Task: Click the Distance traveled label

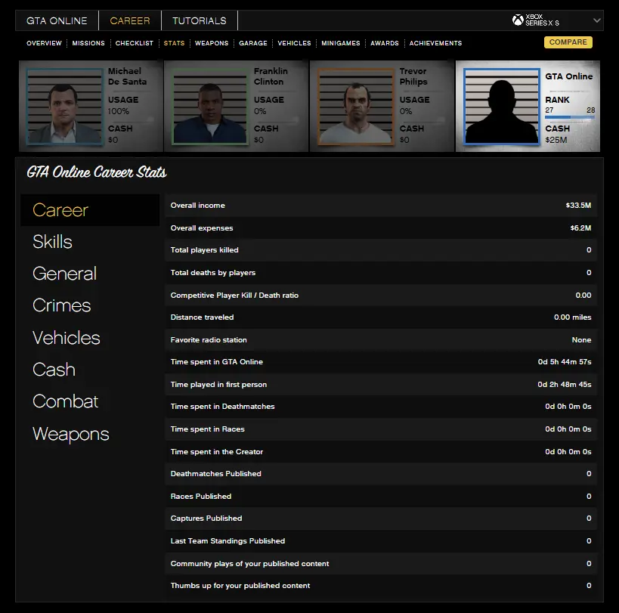Action: tap(202, 317)
